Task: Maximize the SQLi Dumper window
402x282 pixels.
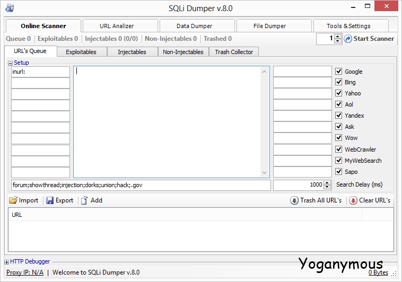Action: 368,6
